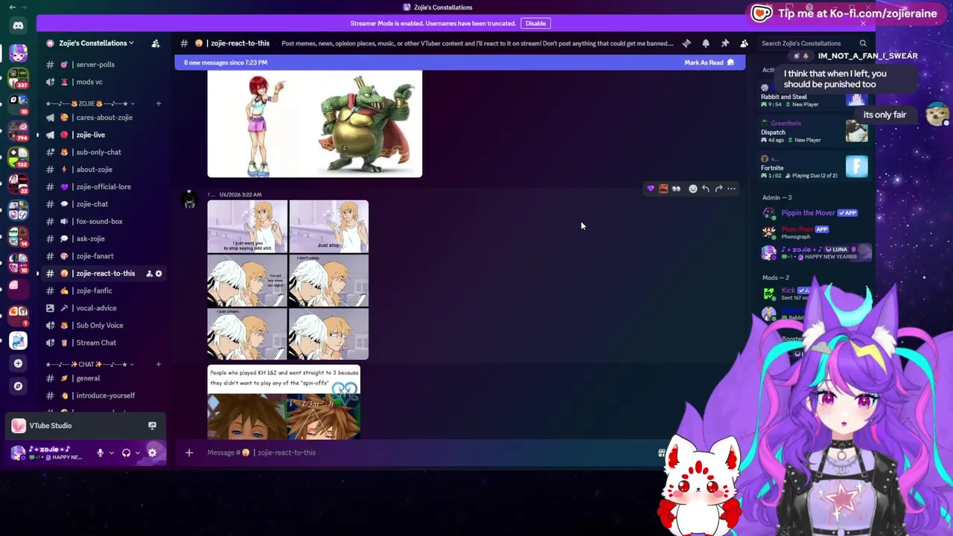Open notification settings bell icon
This screenshot has width=953, height=536.
706,43
